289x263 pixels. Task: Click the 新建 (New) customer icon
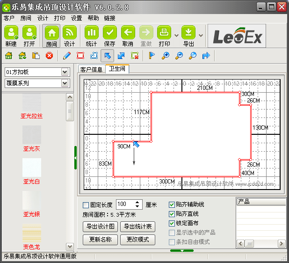[11, 36]
